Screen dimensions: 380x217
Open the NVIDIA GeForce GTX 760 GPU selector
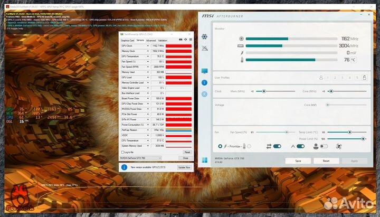[140, 158]
